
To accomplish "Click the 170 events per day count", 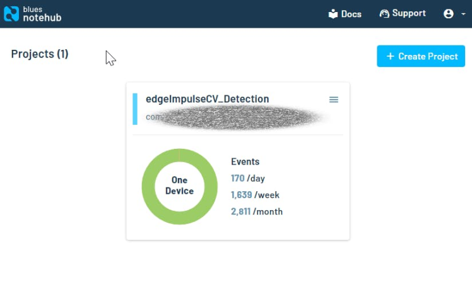I will point(237,179).
